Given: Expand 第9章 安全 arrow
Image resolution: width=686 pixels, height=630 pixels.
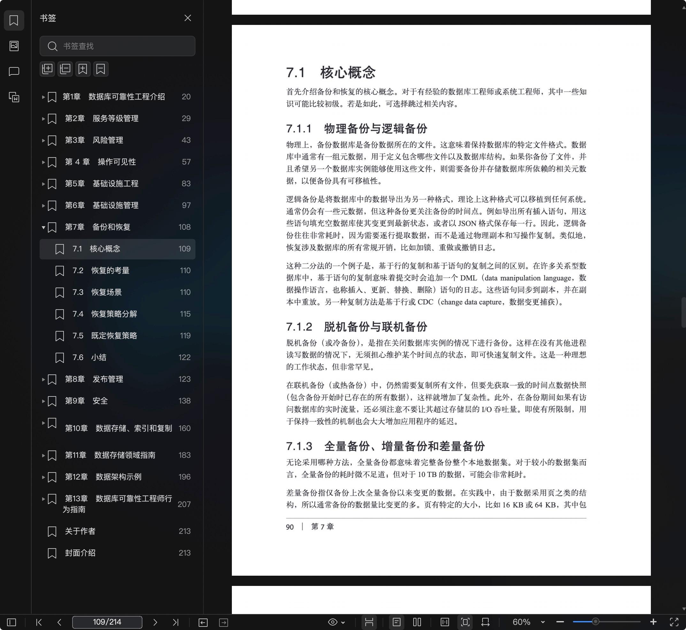Looking at the screenshot, I should 43,401.
